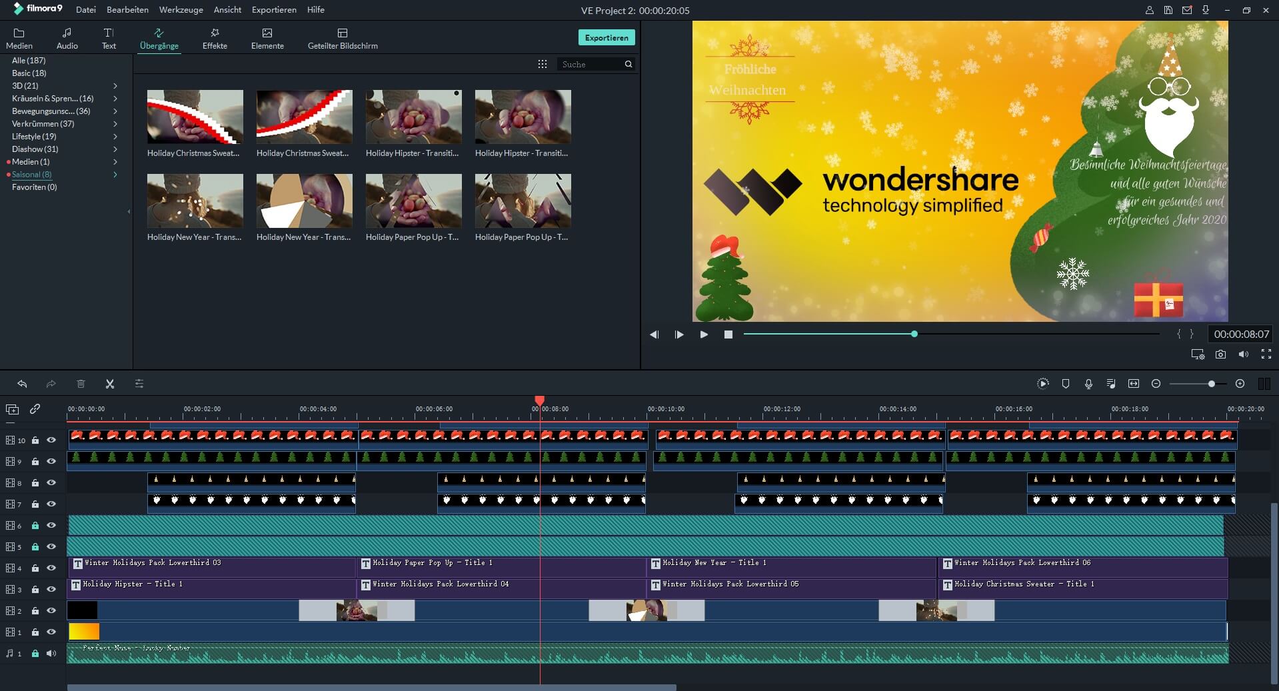
Task: Select the scissors split tool
Action: [110, 384]
